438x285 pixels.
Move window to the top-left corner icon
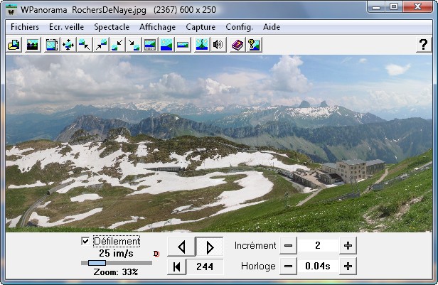pos(85,45)
